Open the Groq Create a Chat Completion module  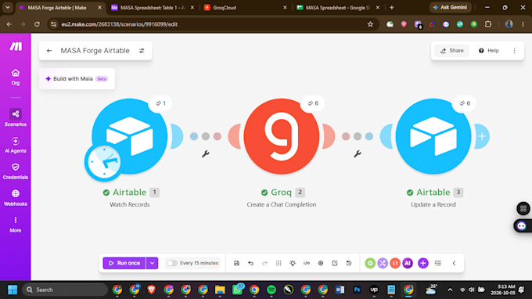pos(282,136)
